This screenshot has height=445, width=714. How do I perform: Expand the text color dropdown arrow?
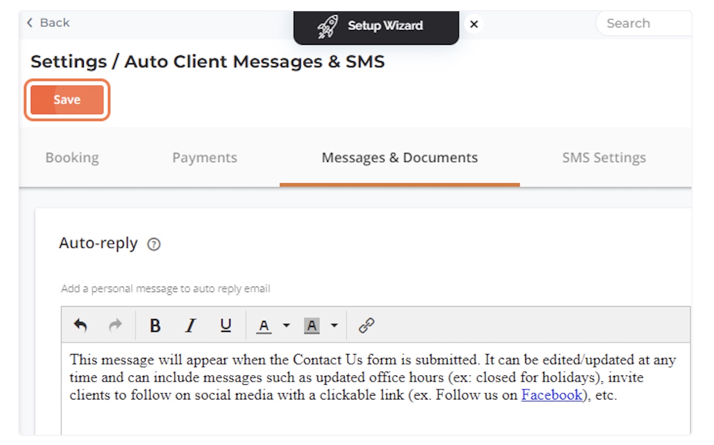286,325
